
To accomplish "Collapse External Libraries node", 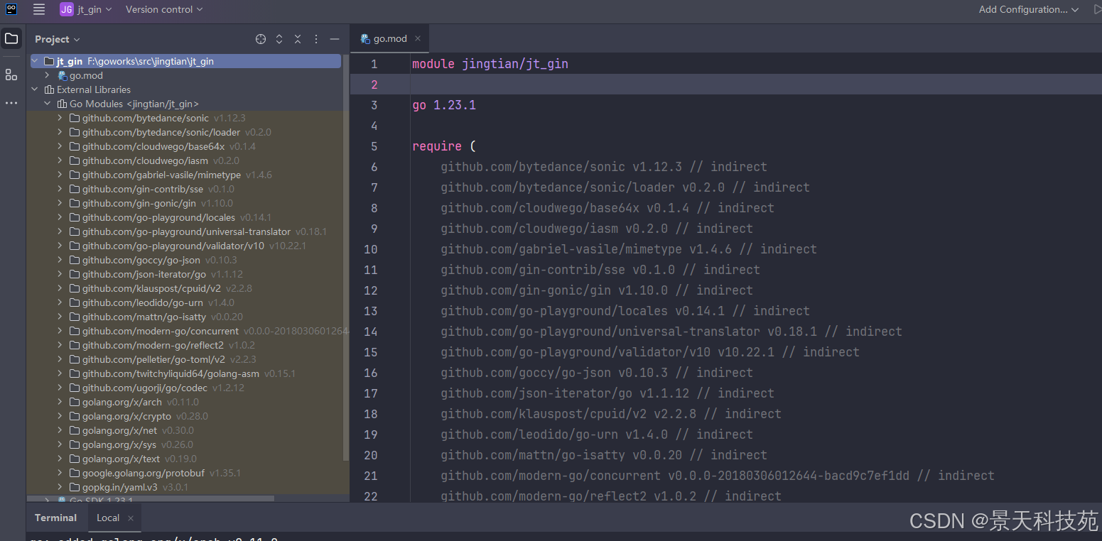I will pyautogui.click(x=34, y=89).
